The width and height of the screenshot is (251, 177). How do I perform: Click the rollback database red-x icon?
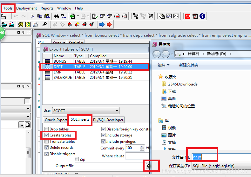pyautogui.click(x=11, y=24)
